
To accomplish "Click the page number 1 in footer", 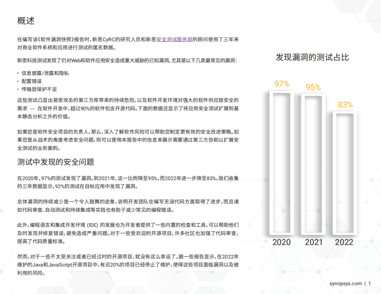I will [370, 283].
